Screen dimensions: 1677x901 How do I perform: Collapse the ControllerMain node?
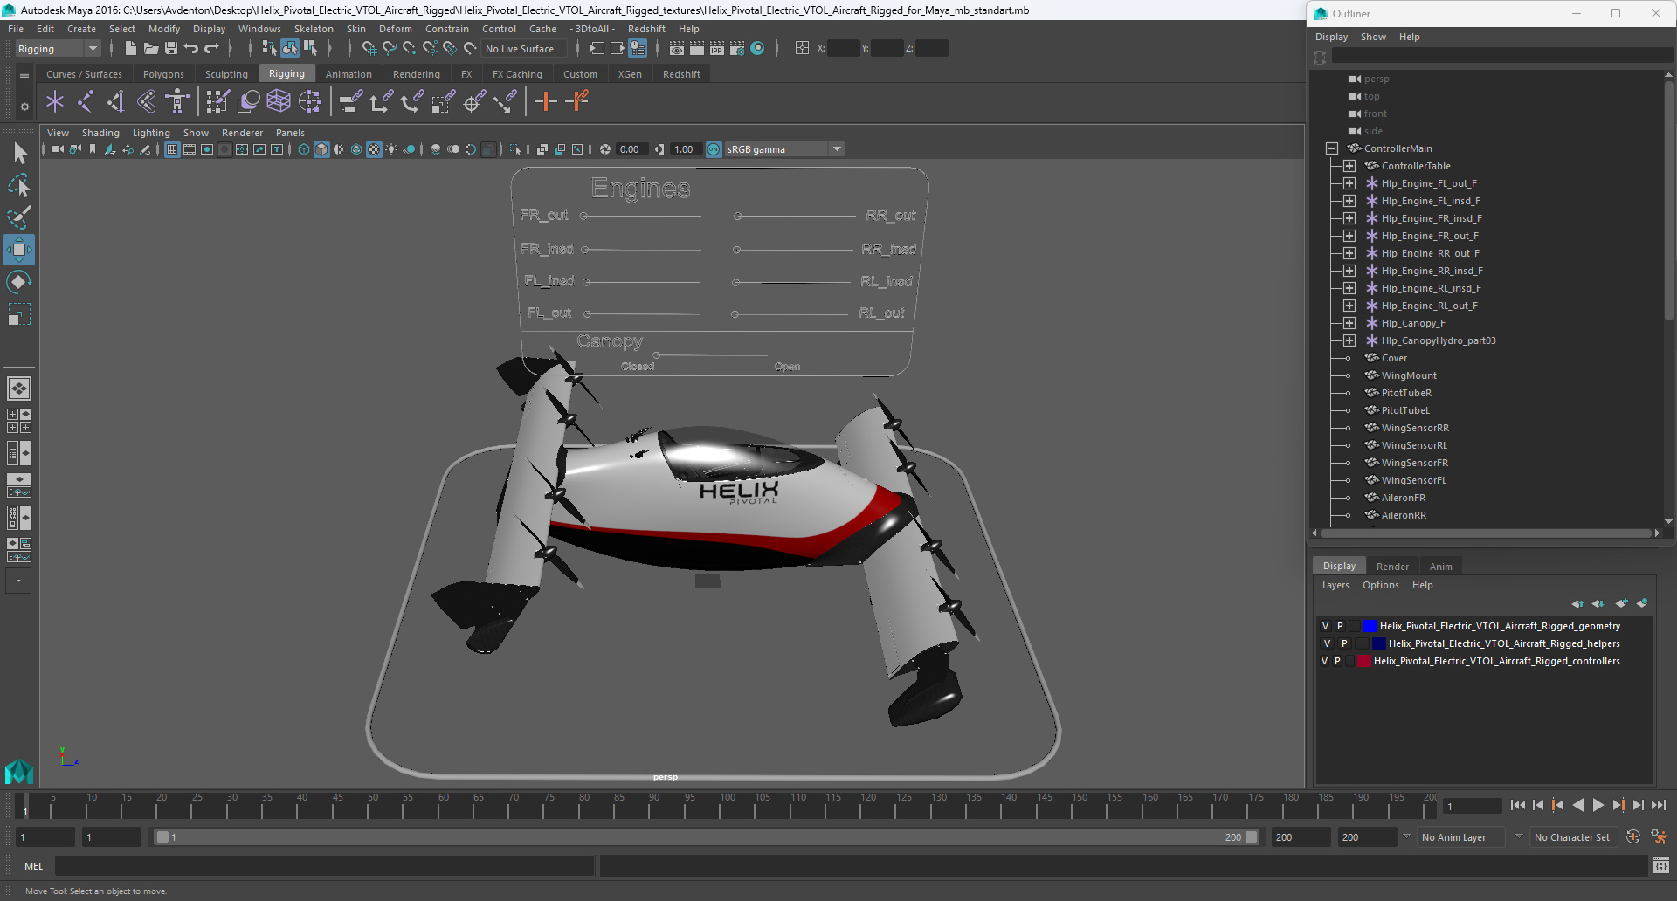tap(1332, 148)
